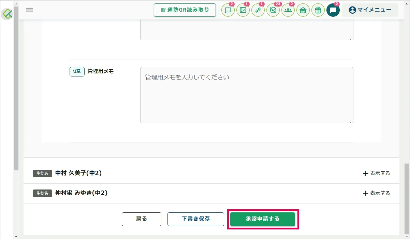Click the student name 中村 久美子(中2)
The height and width of the screenshot is (239, 410).
pos(78,173)
